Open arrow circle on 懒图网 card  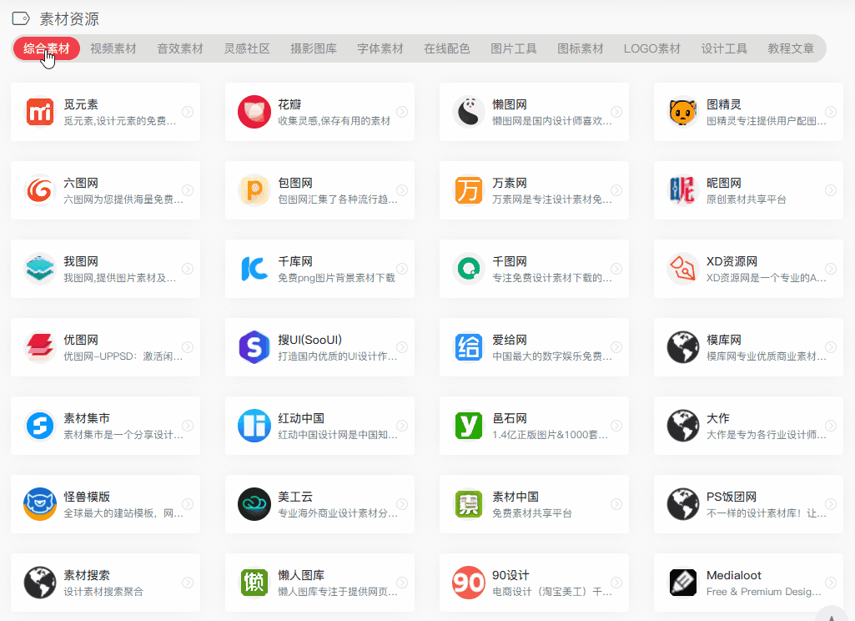click(x=616, y=112)
